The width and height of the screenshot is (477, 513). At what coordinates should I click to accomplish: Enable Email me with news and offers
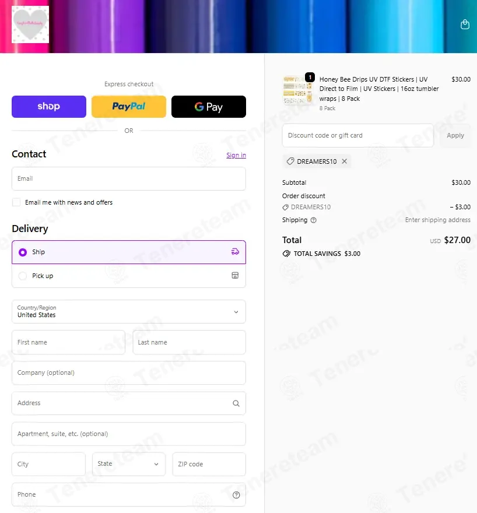[x=16, y=202]
